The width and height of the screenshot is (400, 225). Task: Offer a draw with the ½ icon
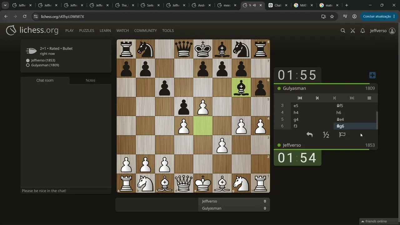pyautogui.click(x=326, y=135)
